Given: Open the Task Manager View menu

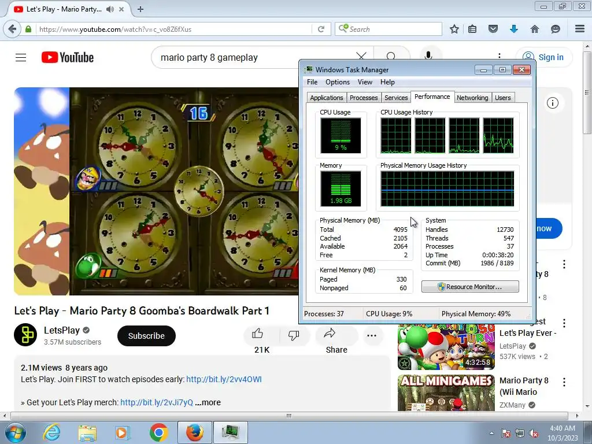Looking at the screenshot, I should [365, 82].
